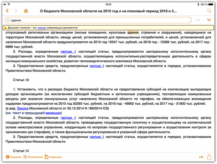
Task: Open "частью 1" link in first paragraph 2
Action: [68, 52]
